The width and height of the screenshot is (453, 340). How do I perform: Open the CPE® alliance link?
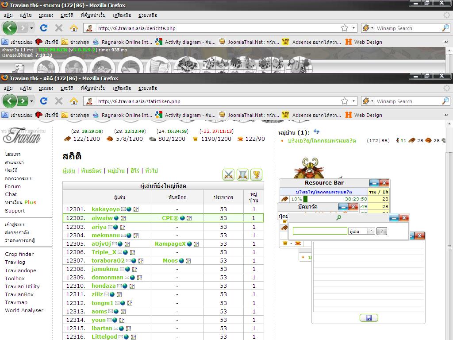(x=170, y=218)
